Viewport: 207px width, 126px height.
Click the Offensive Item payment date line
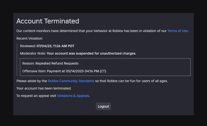coord(64,71)
